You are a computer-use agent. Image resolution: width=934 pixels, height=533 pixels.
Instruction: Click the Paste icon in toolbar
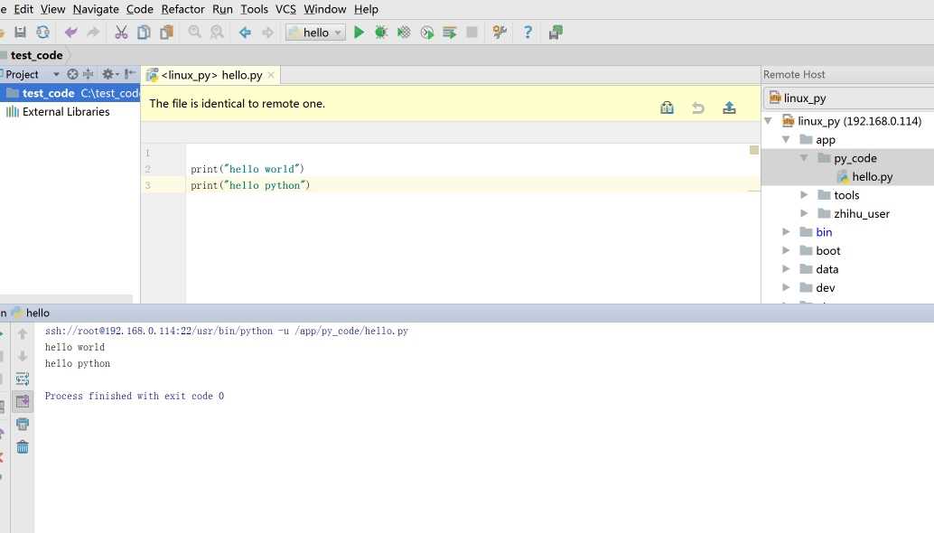pos(166,33)
